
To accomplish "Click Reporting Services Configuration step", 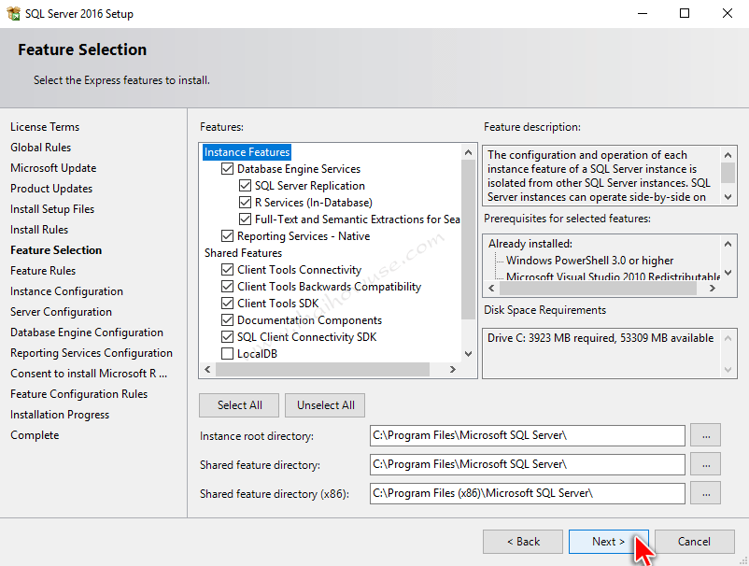I will (92, 353).
